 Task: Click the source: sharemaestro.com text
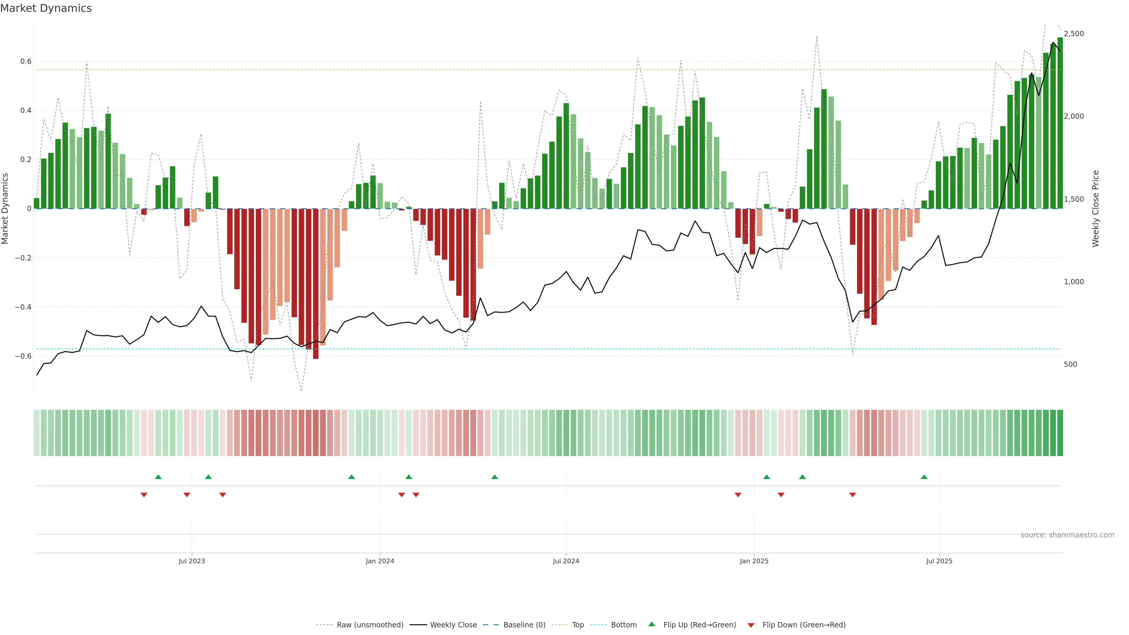tap(1067, 535)
